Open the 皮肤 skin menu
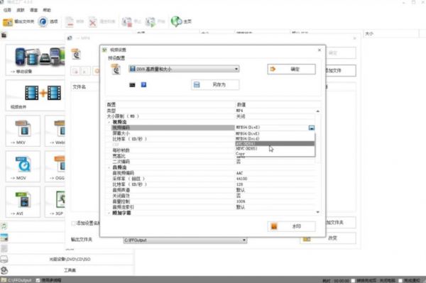 21,10
